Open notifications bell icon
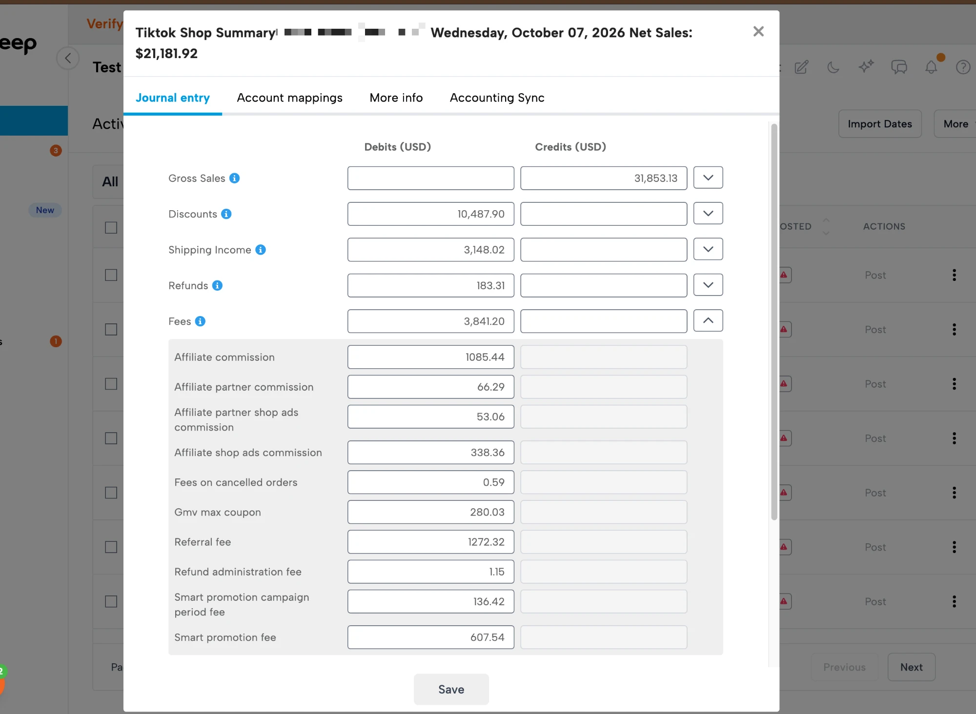 [x=931, y=67]
